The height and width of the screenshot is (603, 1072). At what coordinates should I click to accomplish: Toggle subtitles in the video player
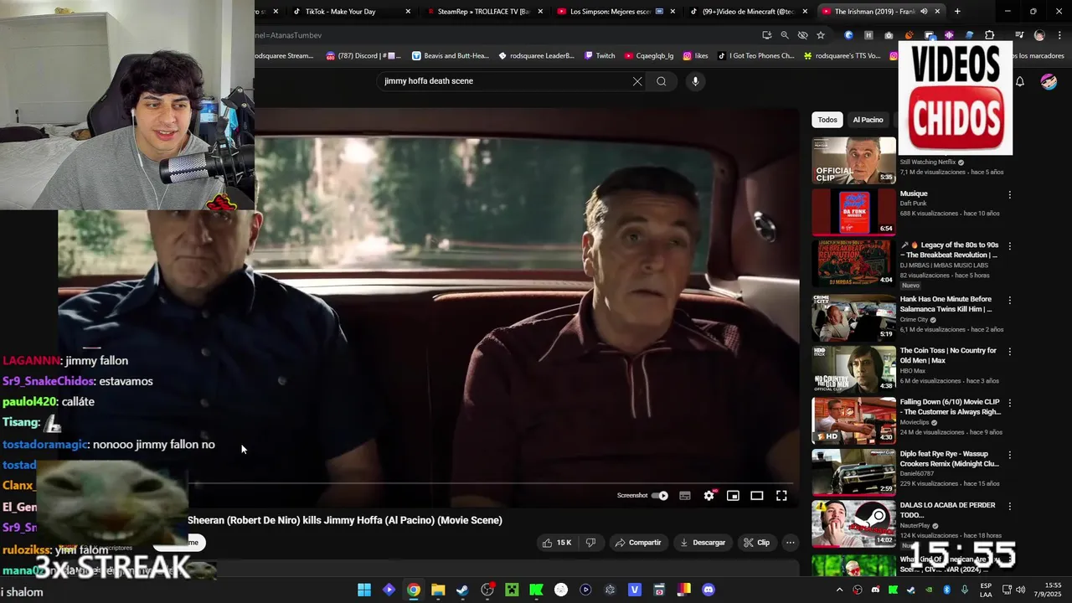coord(685,496)
